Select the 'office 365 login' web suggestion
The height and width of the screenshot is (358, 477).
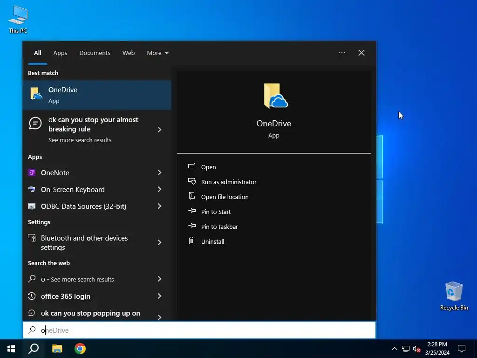65,296
